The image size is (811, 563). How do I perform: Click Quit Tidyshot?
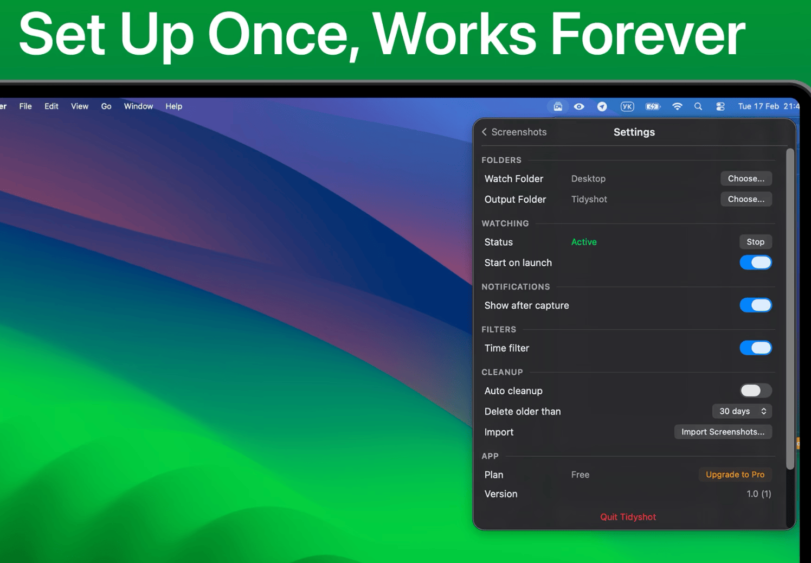(628, 517)
